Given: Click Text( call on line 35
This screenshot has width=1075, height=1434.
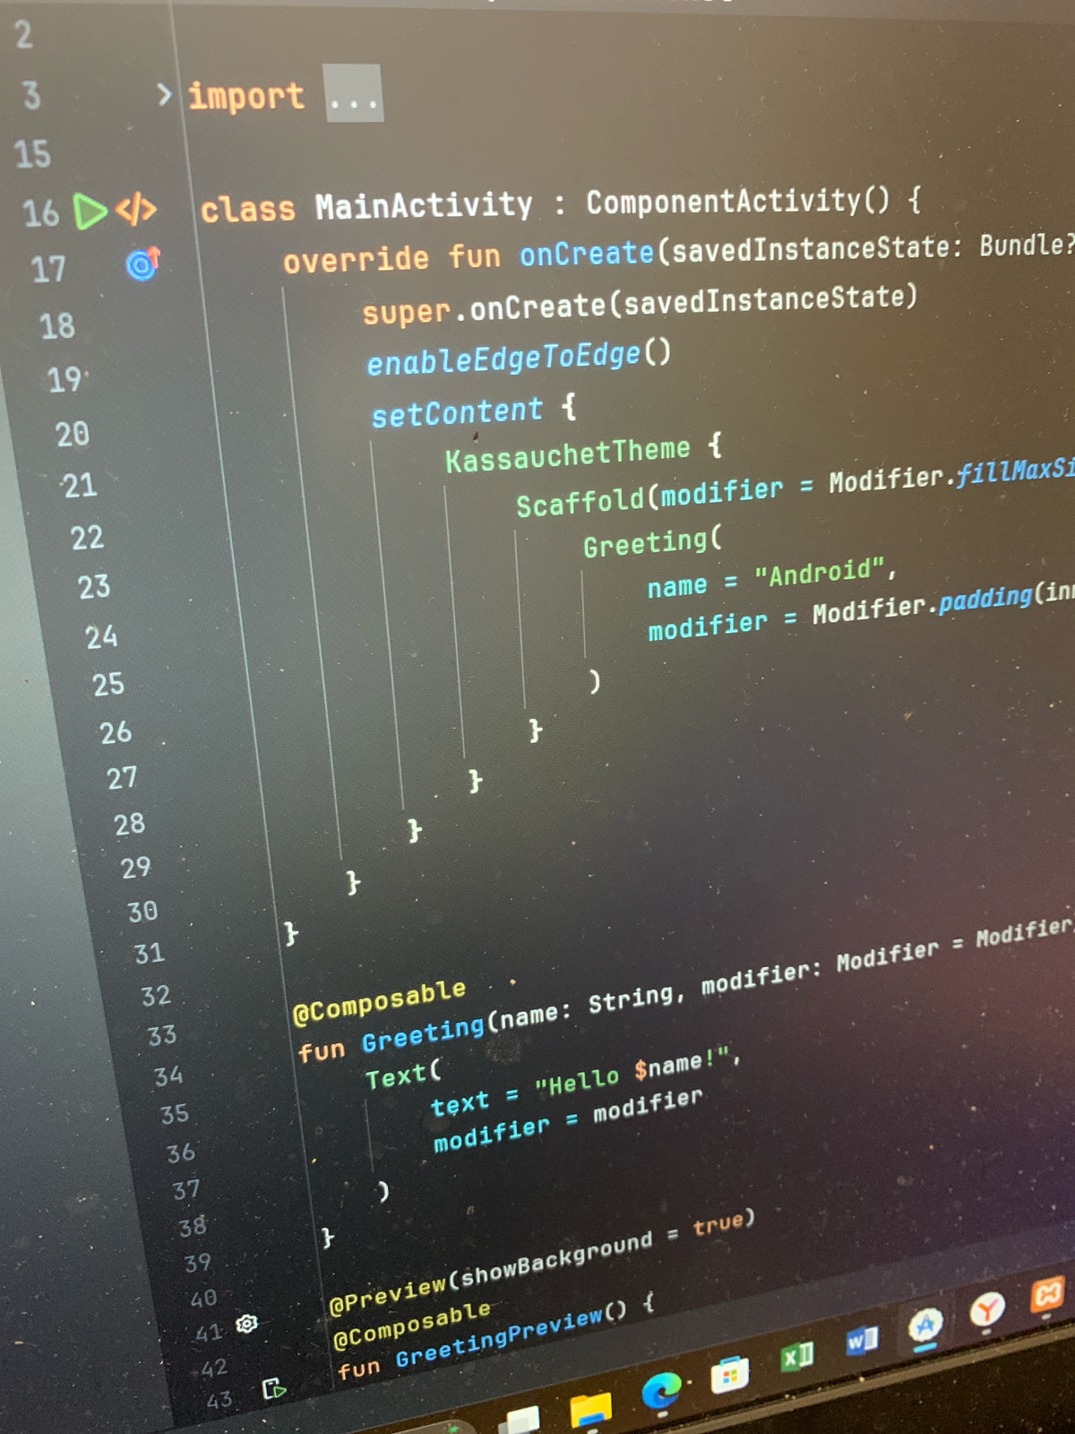Looking at the screenshot, I should tap(403, 1074).
